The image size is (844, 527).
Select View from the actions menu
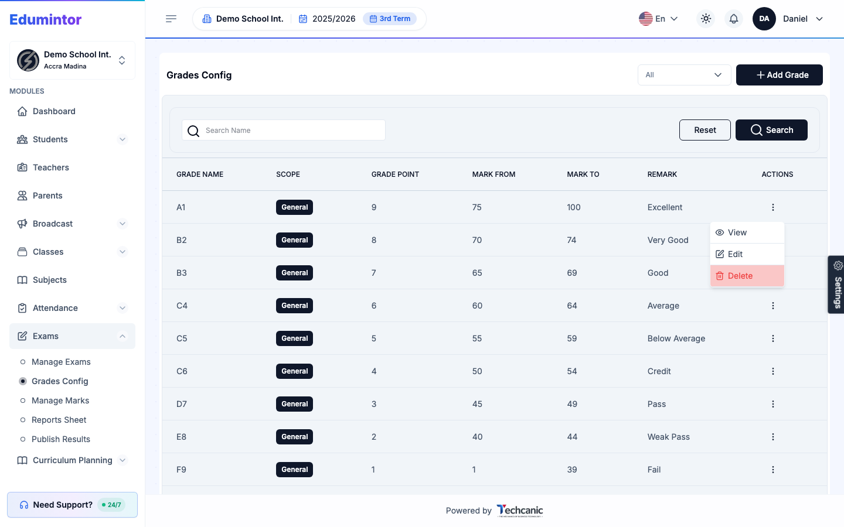747,232
